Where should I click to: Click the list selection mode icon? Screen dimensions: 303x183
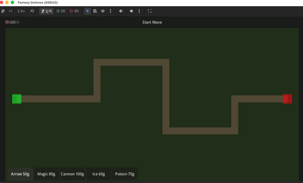pos(95,11)
